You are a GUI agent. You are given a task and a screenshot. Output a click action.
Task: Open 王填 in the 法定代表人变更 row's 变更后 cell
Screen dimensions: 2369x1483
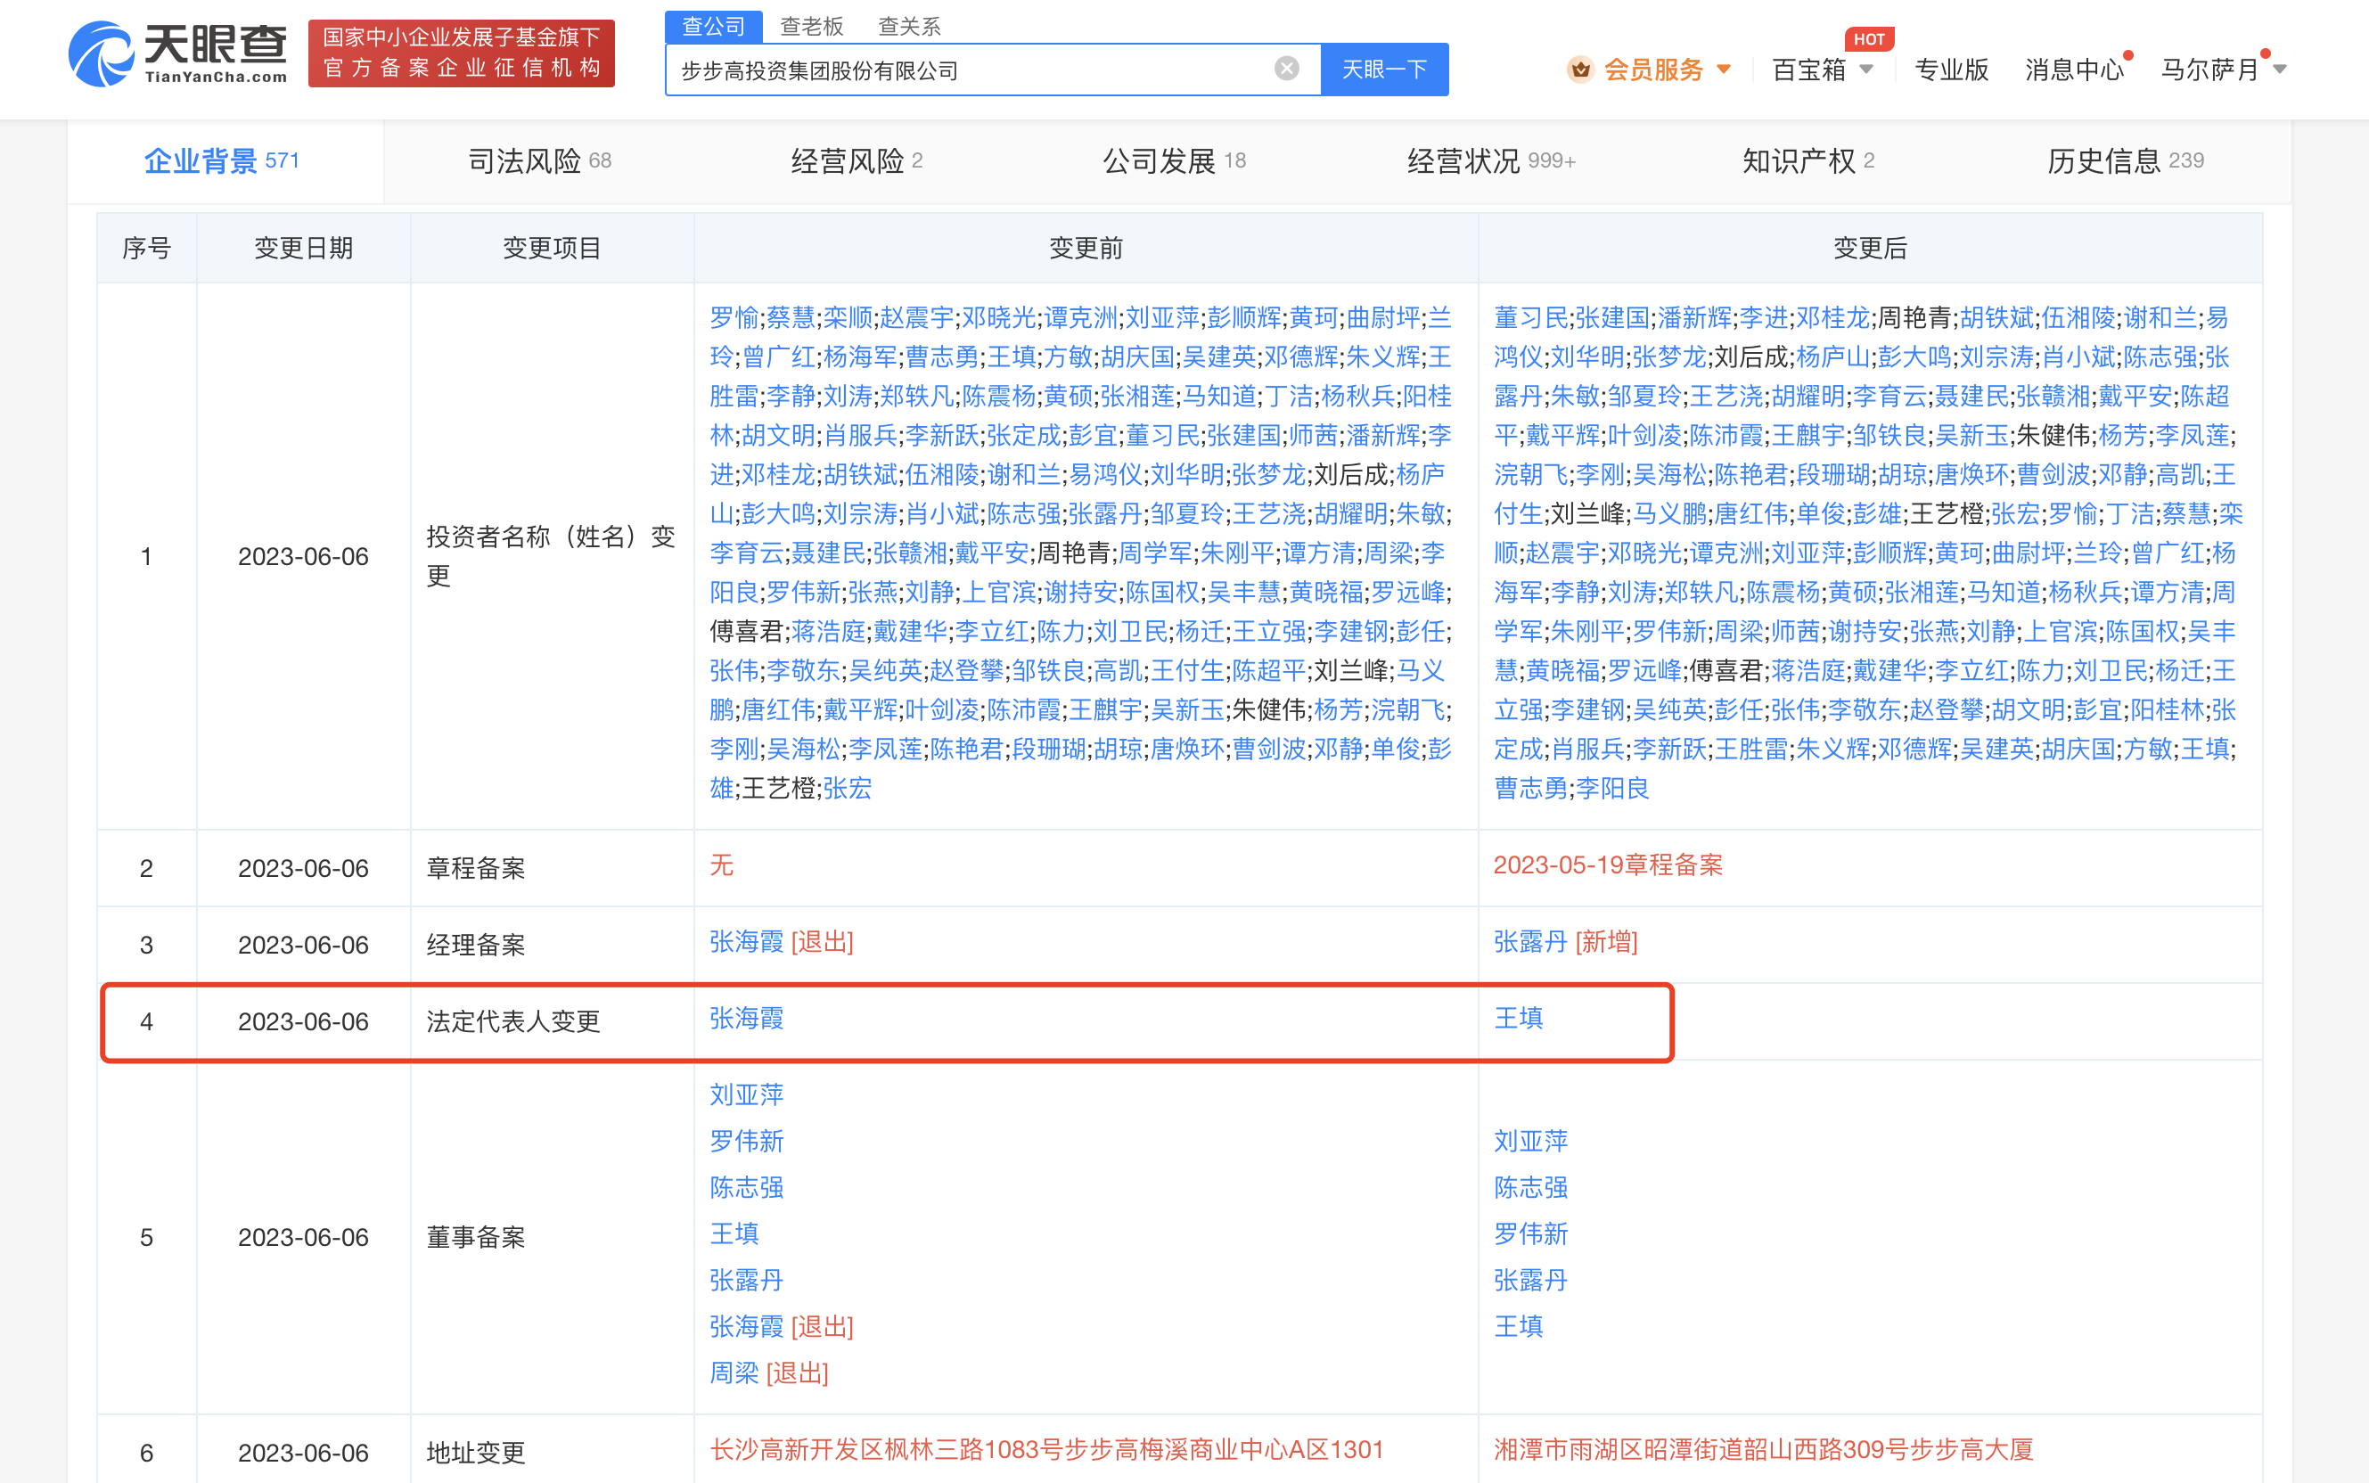tap(1519, 1019)
